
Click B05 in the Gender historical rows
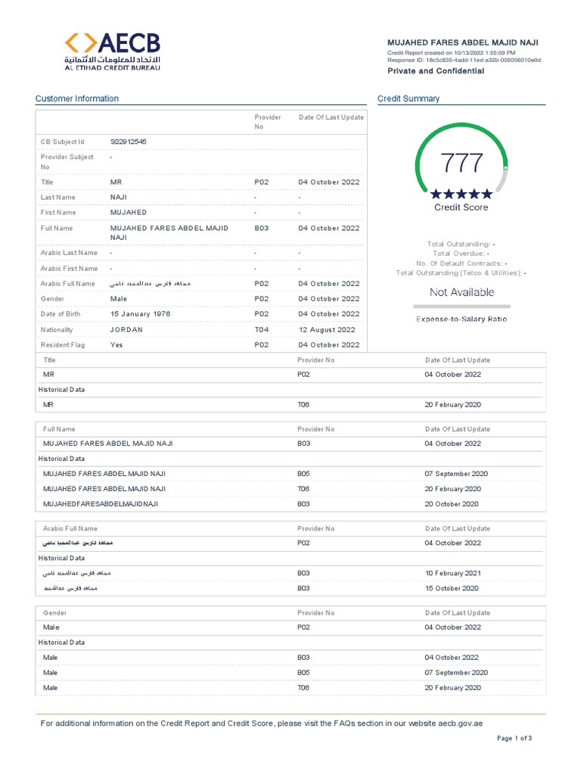(303, 673)
